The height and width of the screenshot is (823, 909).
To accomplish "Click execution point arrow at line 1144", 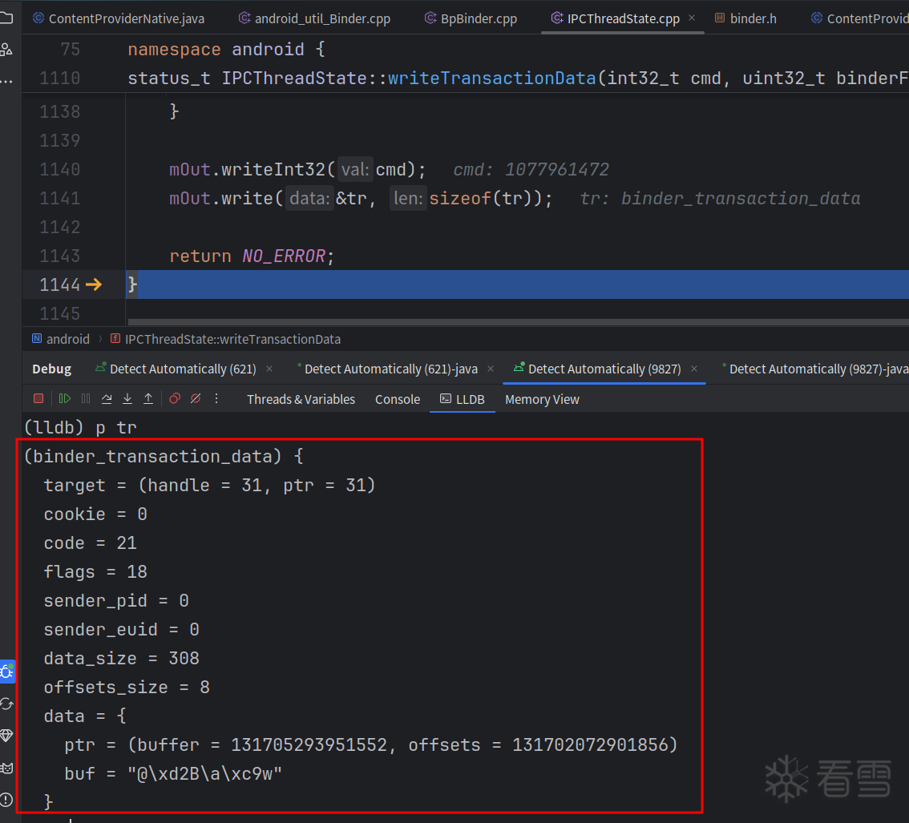I will [x=94, y=284].
